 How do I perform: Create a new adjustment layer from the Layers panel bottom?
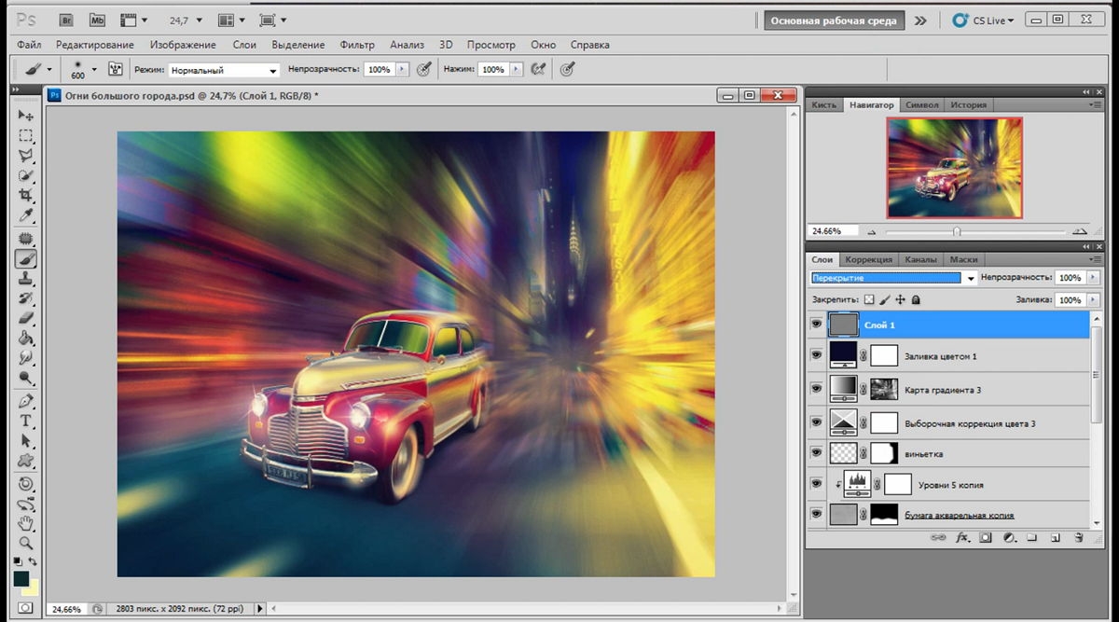[1009, 538]
